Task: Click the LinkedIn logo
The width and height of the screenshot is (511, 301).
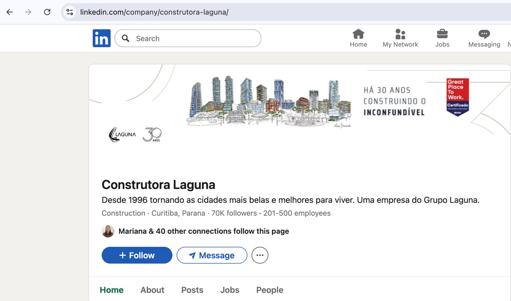Action: point(102,38)
